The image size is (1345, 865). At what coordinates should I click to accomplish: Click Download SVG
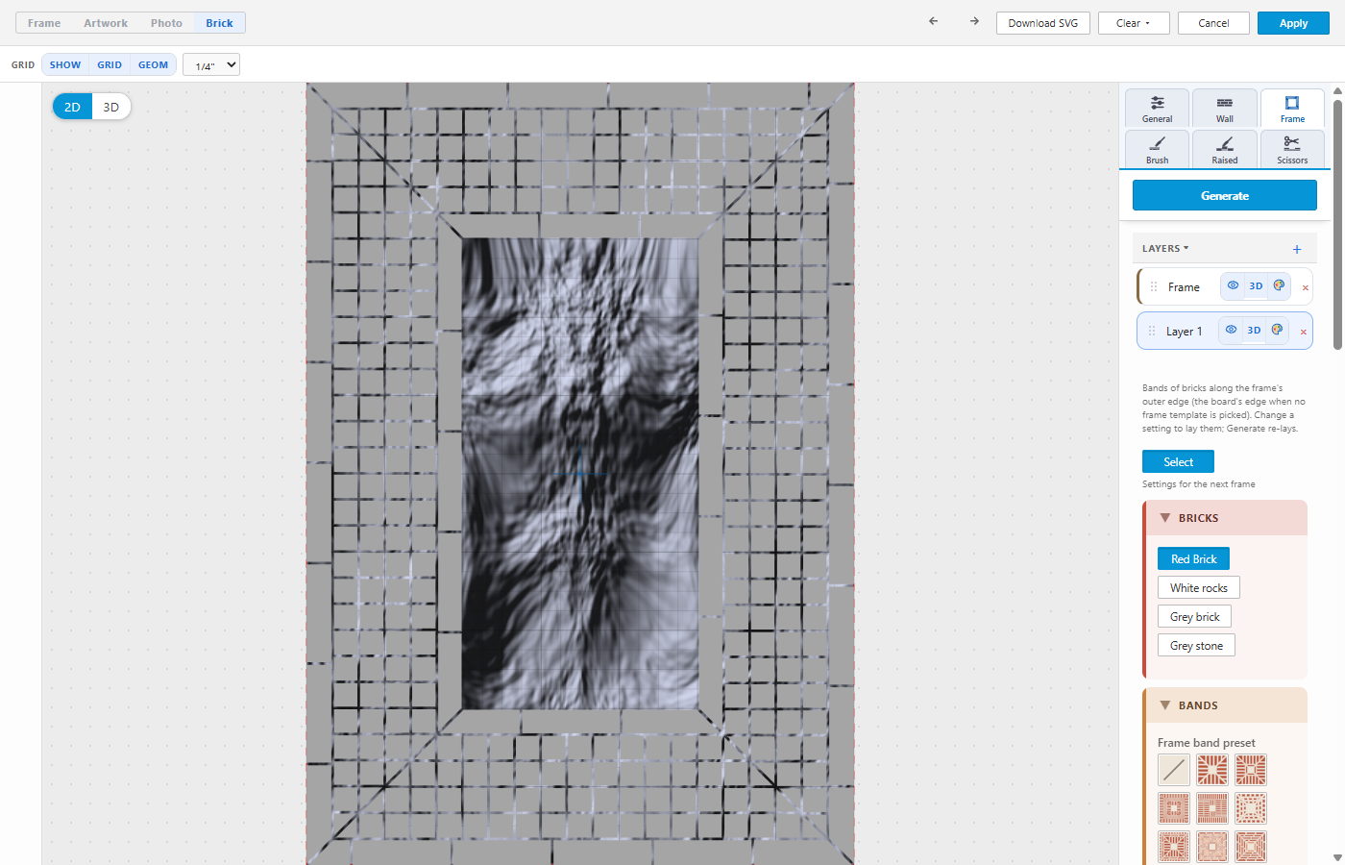click(1043, 23)
